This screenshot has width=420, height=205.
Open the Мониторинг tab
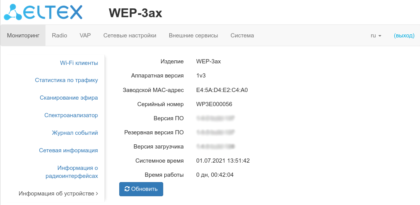(x=23, y=36)
